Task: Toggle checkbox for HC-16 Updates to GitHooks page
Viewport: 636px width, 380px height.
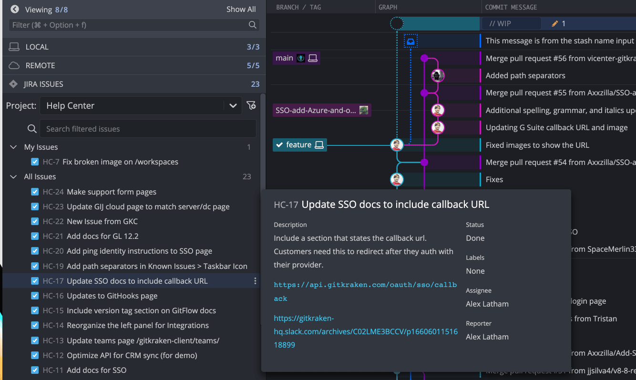Action: (x=34, y=296)
